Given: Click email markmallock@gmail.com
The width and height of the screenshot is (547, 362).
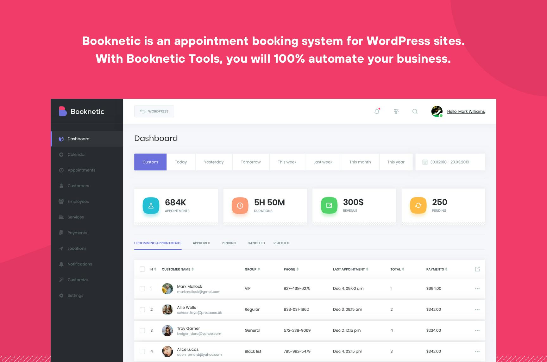Looking at the screenshot, I should tap(199, 292).
